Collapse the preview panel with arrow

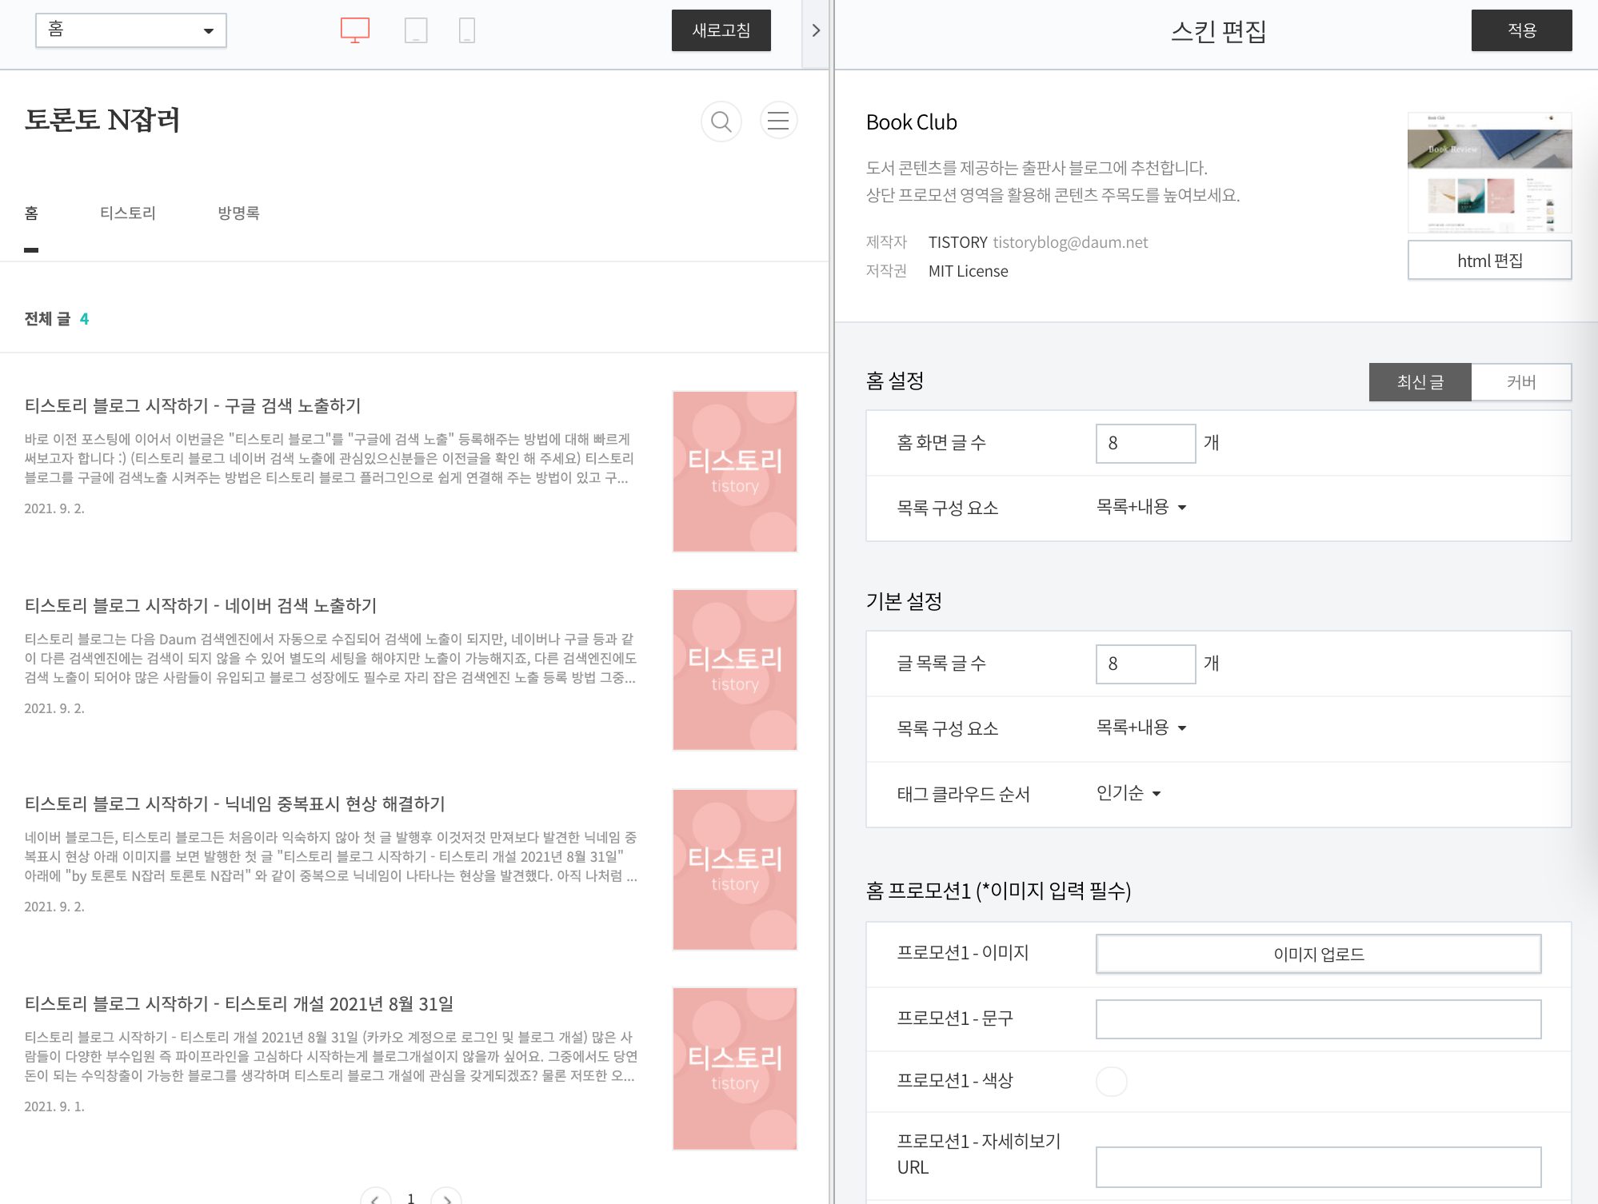[816, 30]
